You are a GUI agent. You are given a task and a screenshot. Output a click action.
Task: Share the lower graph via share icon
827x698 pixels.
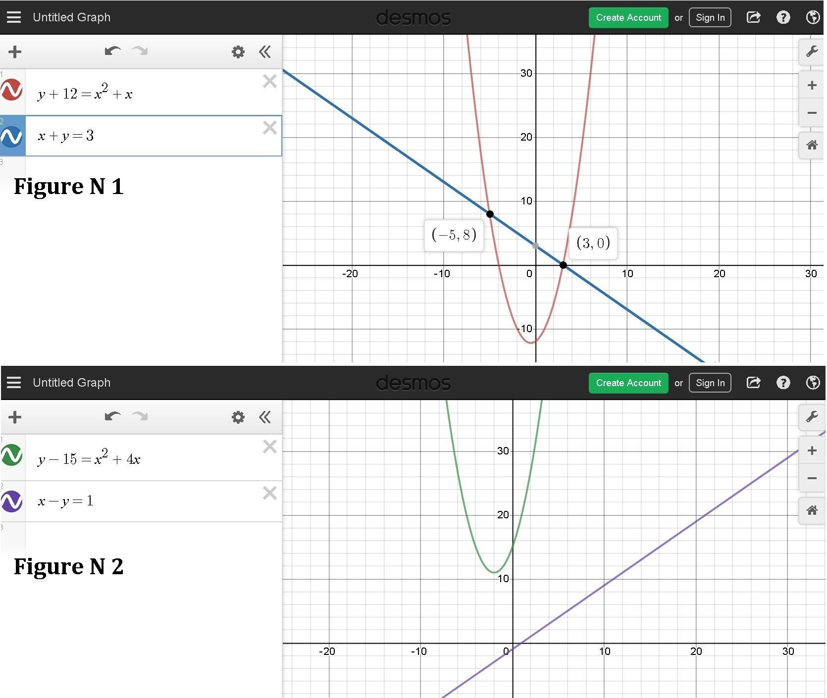tap(753, 383)
